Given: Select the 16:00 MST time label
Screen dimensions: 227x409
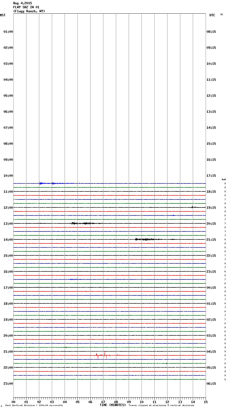Looking at the screenshot, I should coord(8,272).
